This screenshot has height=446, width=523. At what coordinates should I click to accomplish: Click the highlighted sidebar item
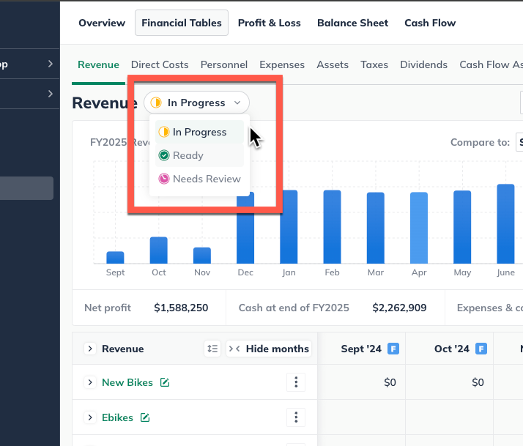point(26,188)
